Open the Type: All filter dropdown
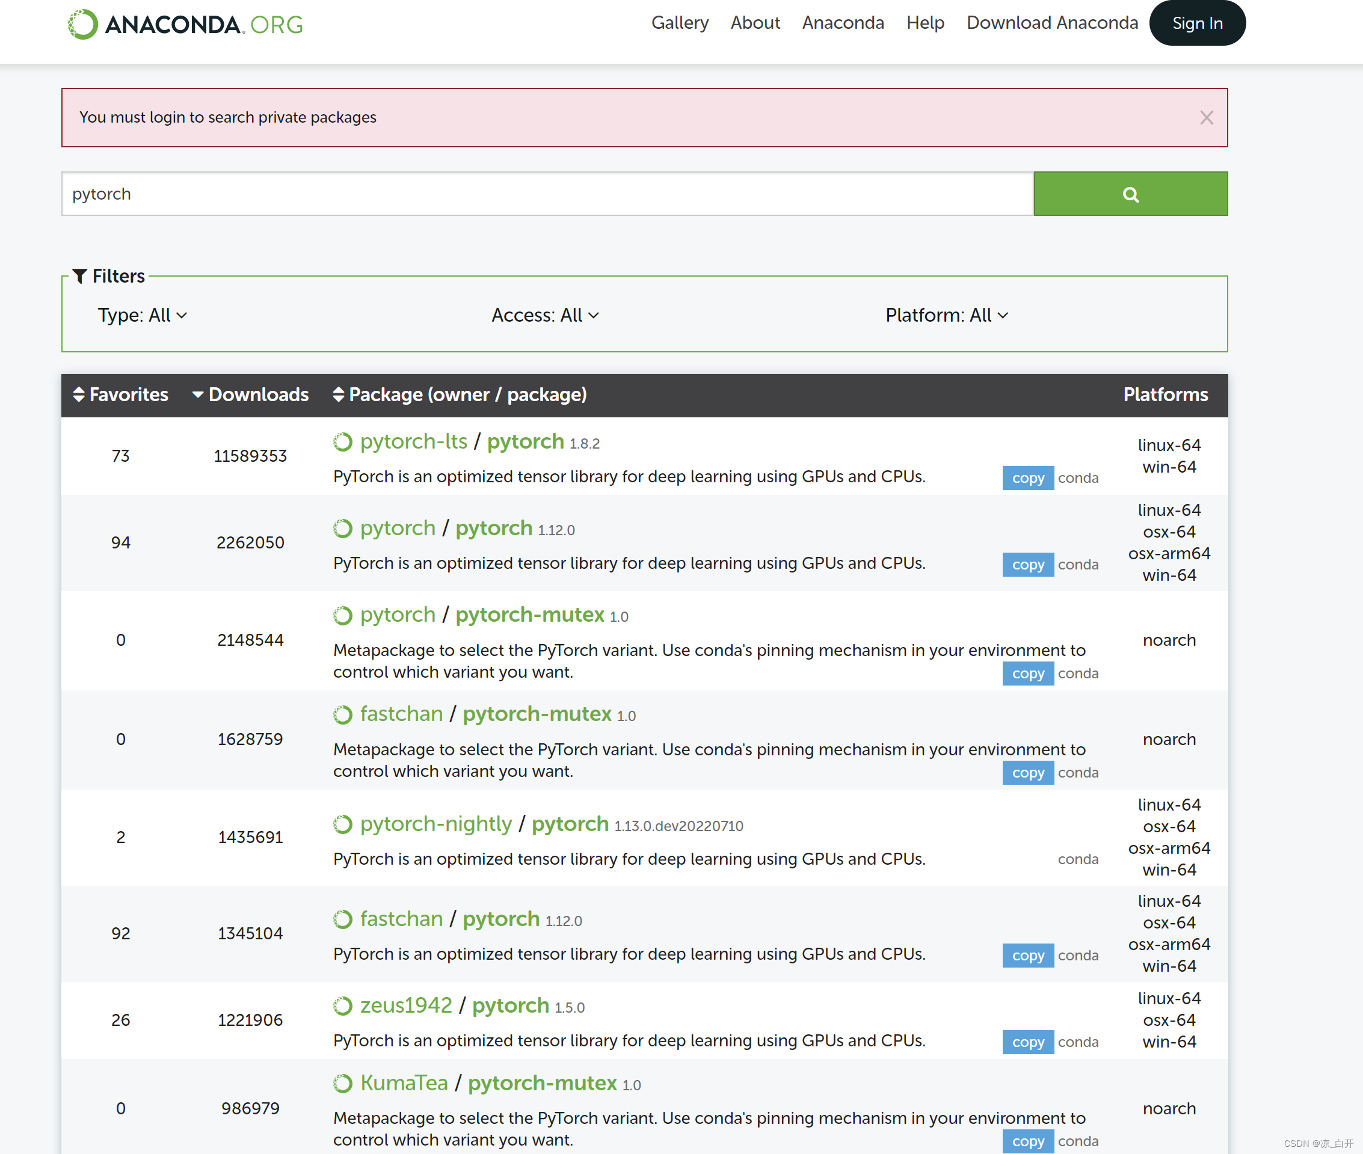 point(142,315)
